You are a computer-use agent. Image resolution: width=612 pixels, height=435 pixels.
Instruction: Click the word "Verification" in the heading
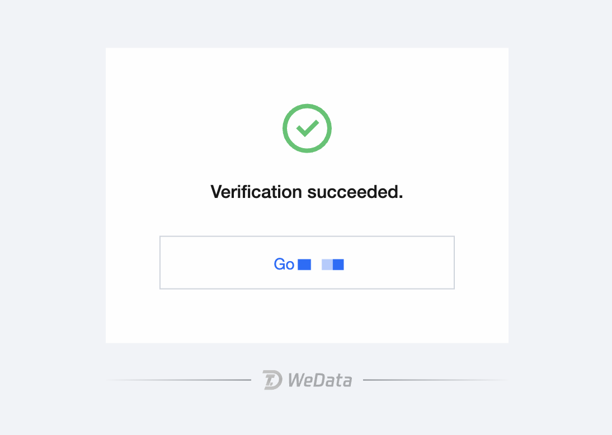coord(256,192)
